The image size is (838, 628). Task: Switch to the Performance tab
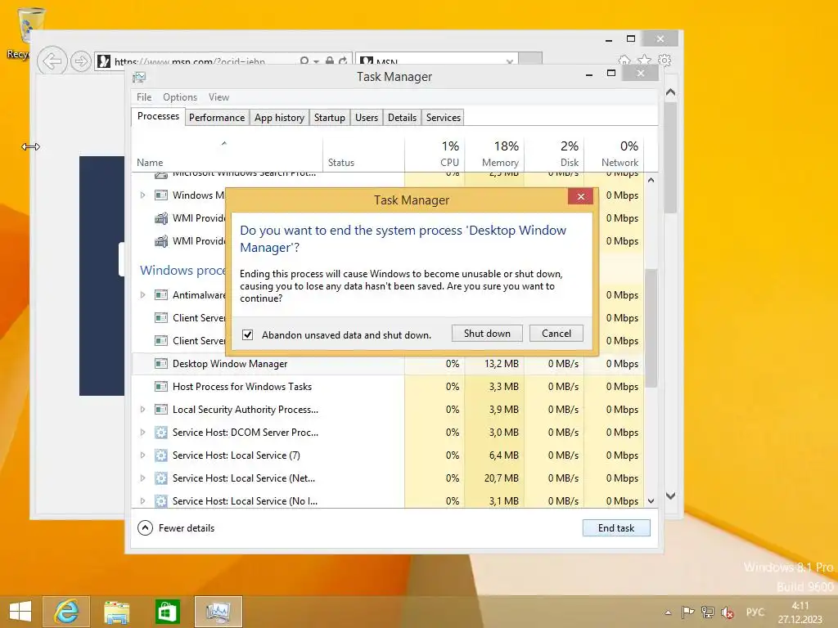pyautogui.click(x=216, y=118)
